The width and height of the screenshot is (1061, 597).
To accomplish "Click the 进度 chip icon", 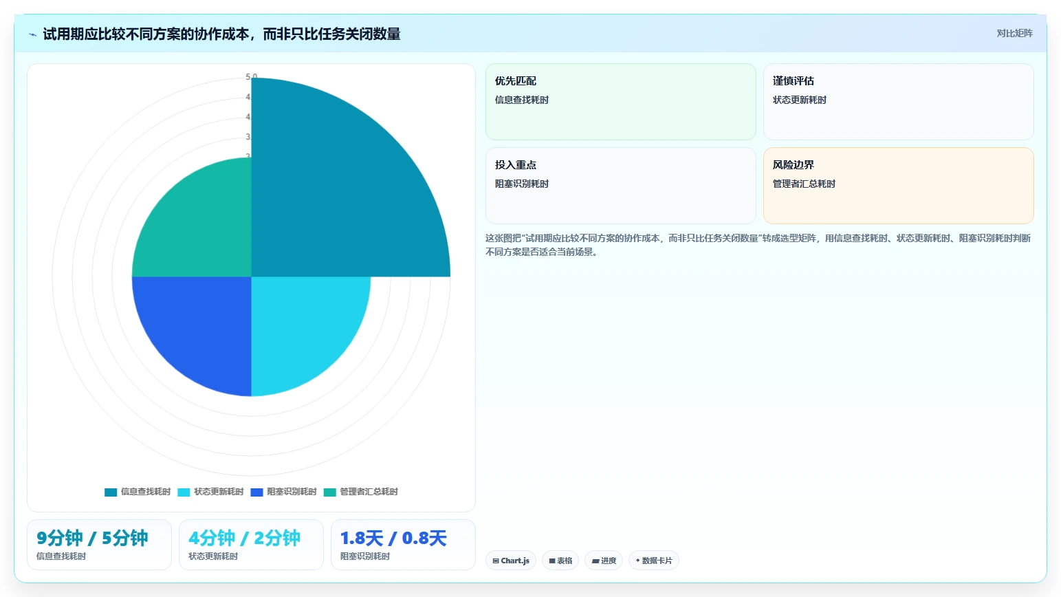I will click(595, 561).
